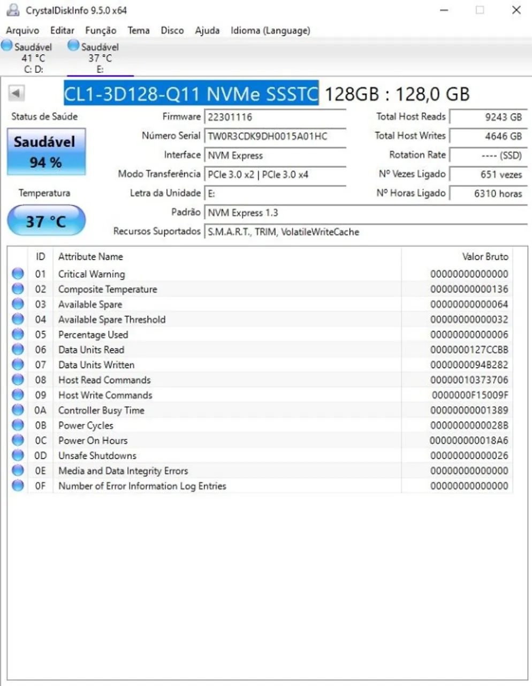Click status orb for Unsafe Shutdowns row

point(18,455)
